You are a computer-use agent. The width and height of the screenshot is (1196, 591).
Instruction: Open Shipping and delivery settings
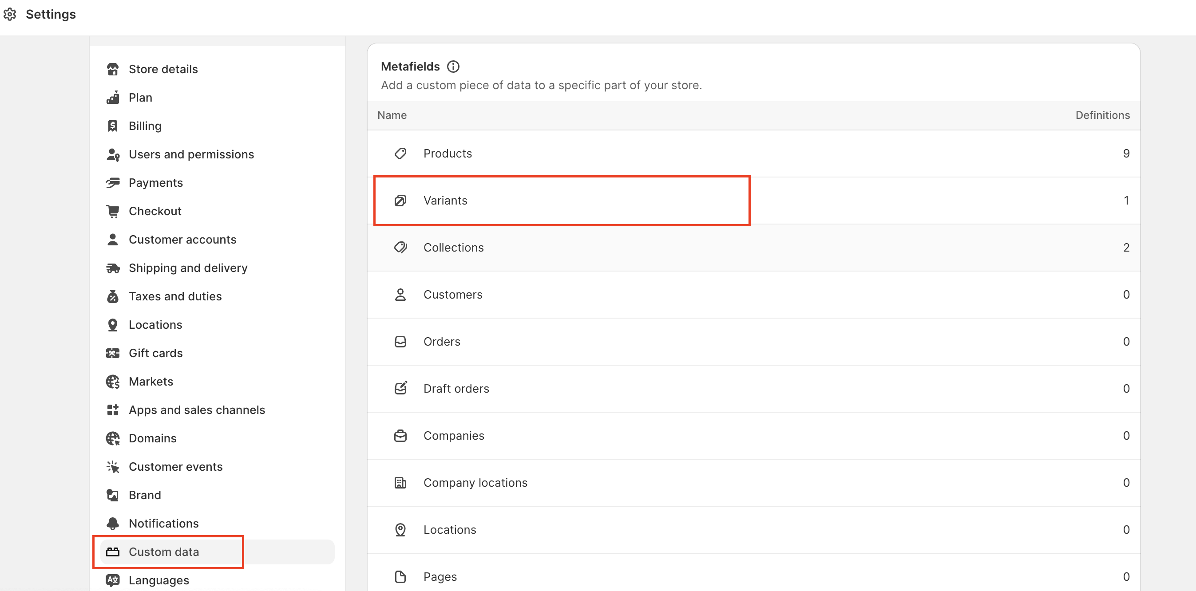pyautogui.click(x=188, y=268)
